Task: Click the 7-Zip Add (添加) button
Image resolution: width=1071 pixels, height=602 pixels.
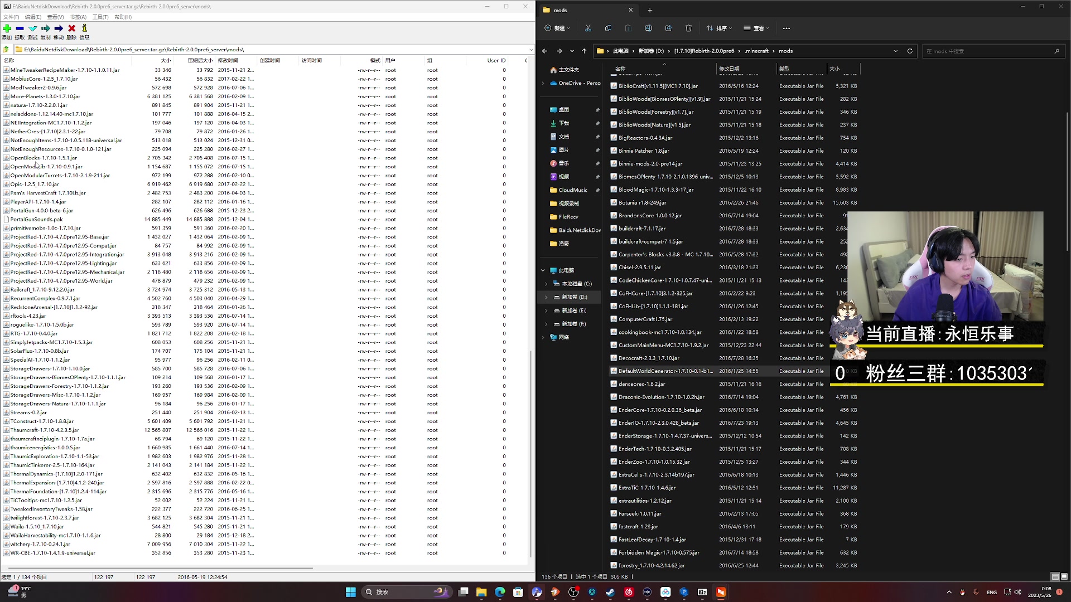Action: tap(7, 28)
